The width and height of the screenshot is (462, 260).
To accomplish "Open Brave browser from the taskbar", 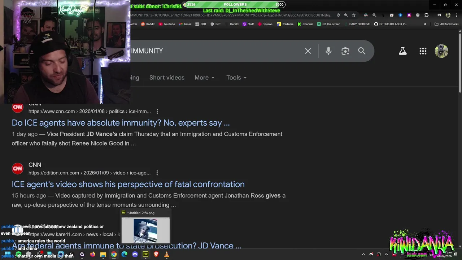I will 156,254.
